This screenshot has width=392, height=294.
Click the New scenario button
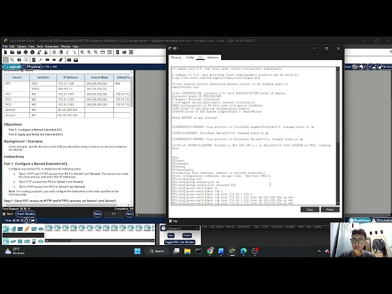click(x=171, y=235)
